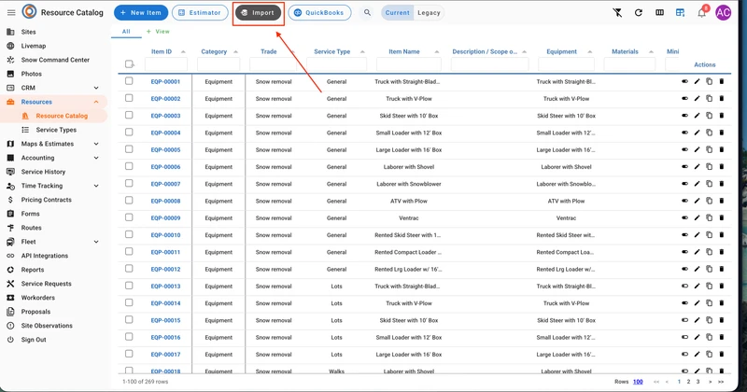Clear filters with the crossed-out funnel icon
The height and width of the screenshot is (392, 747).
pos(617,13)
